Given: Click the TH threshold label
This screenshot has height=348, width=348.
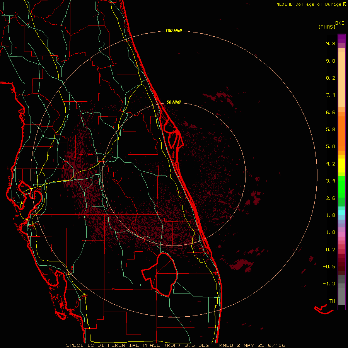Looking at the screenshot, I should tap(332, 301).
